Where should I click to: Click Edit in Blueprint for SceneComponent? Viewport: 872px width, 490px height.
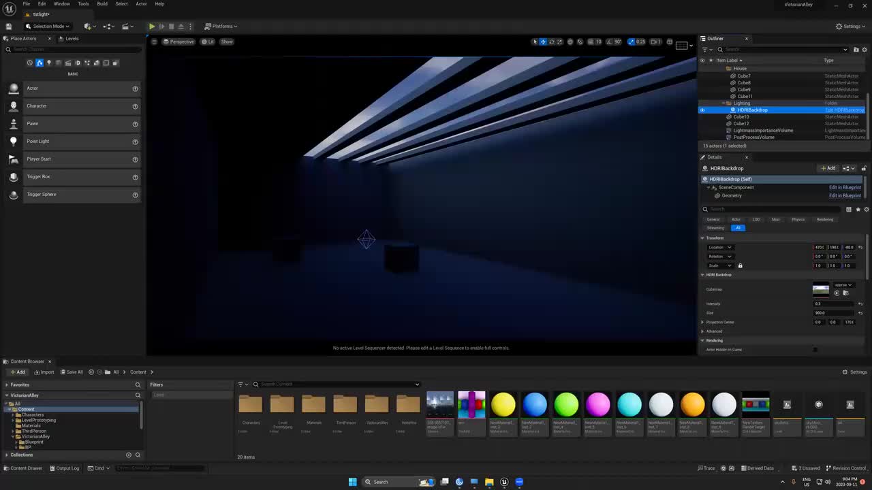[x=845, y=187]
